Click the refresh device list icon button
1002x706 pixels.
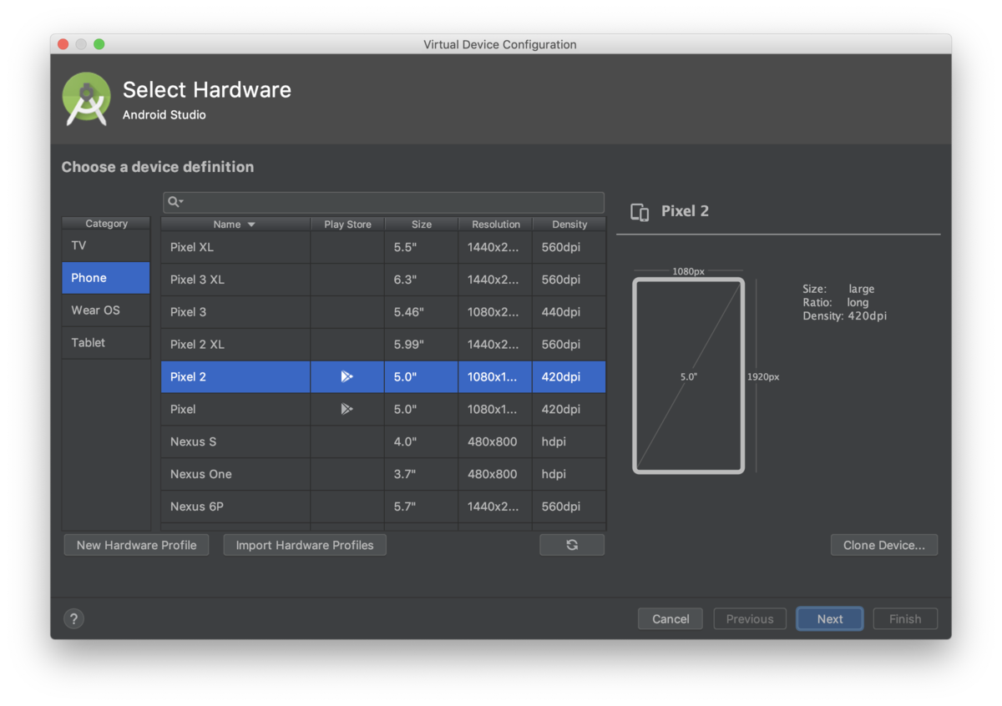572,545
